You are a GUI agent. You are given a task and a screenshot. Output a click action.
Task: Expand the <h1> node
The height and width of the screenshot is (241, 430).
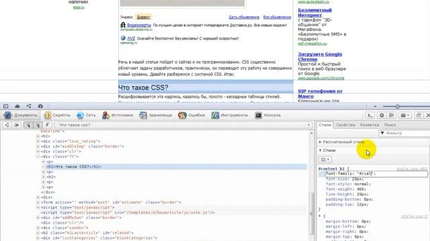point(38,136)
